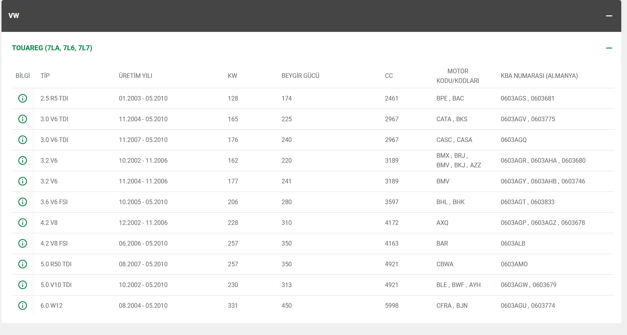The height and width of the screenshot is (335, 627).
Task: Open info icon for 3.0 V6 TDI 165 KW
Action: [x=23, y=119]
